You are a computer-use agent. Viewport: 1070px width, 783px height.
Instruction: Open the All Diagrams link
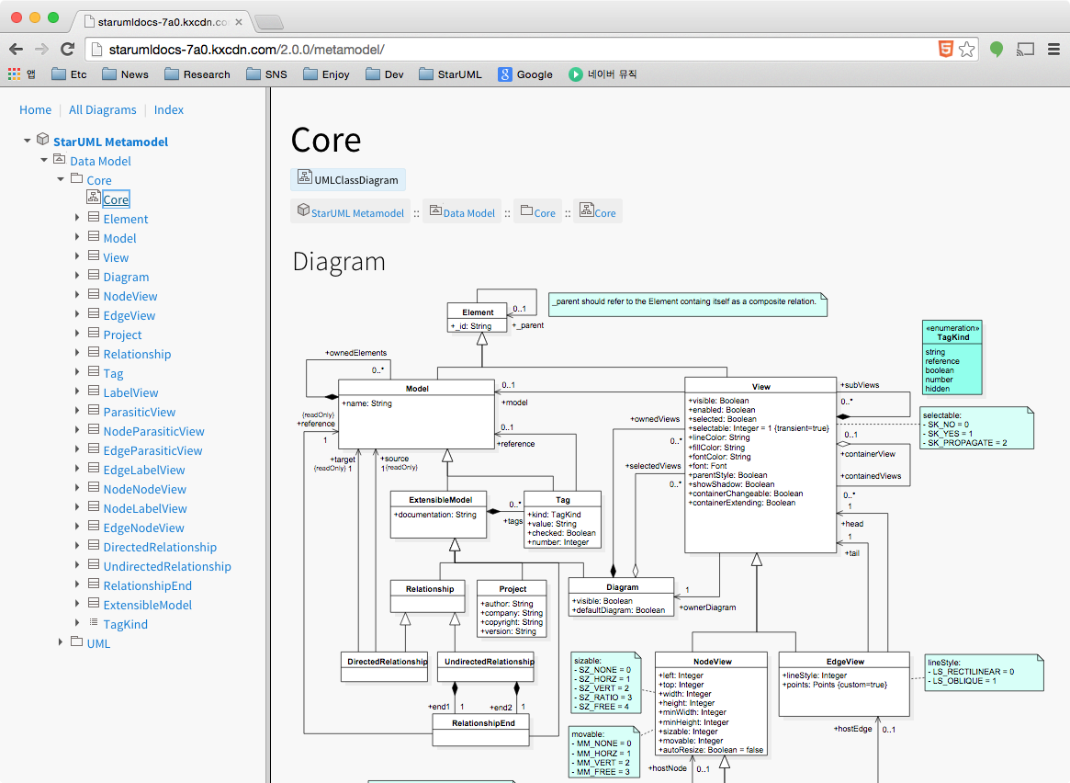click(102, 109)
